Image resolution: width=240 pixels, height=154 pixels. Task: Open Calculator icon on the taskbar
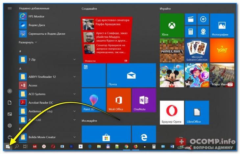pyautogui.click(x=154, y=146)
